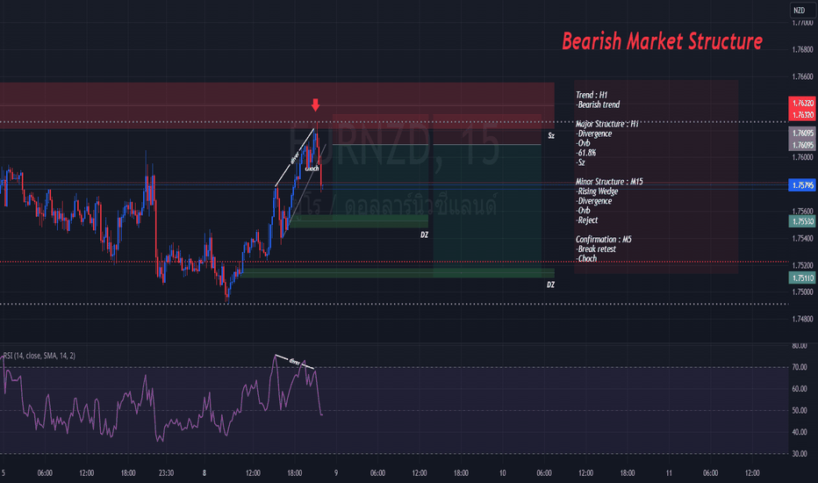Select the day 9 time axis label
Image resolution: width=818 pixels, height=483 pixels.
[336, 473]
